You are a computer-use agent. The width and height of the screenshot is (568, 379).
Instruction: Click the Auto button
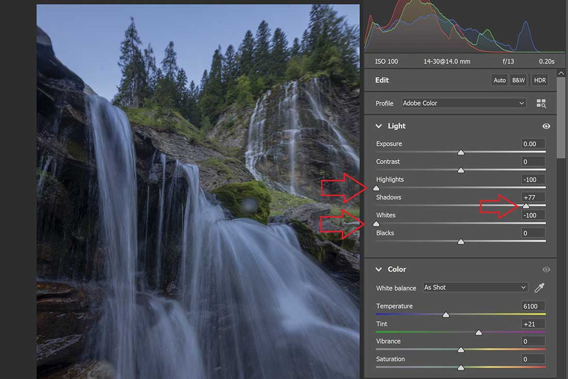[499, 81]
